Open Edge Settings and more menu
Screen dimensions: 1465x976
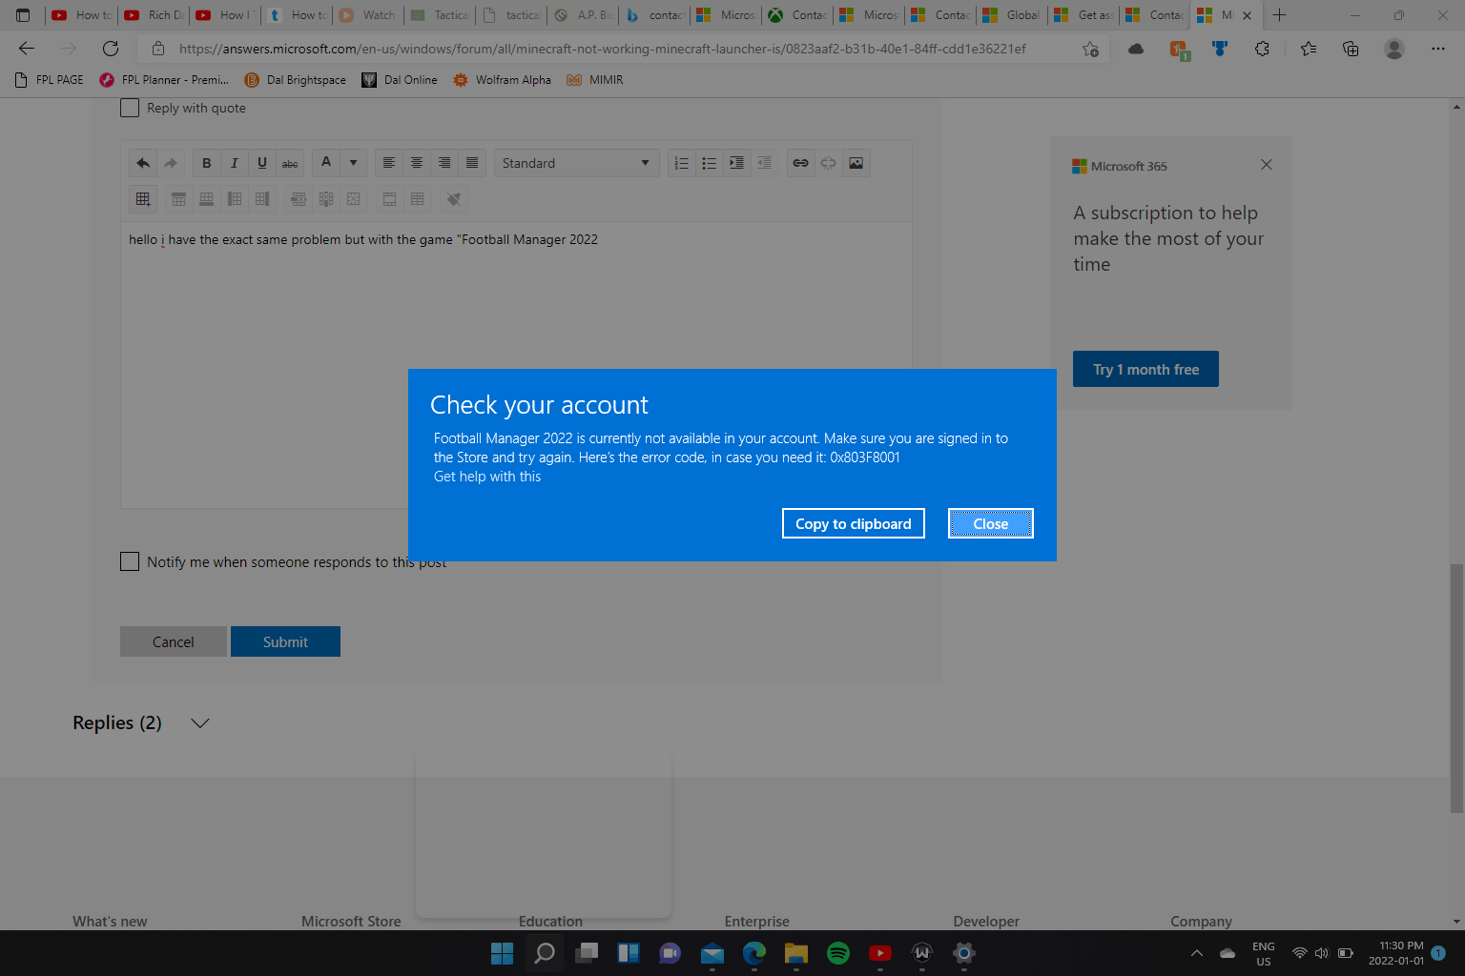click(1437, 49)
